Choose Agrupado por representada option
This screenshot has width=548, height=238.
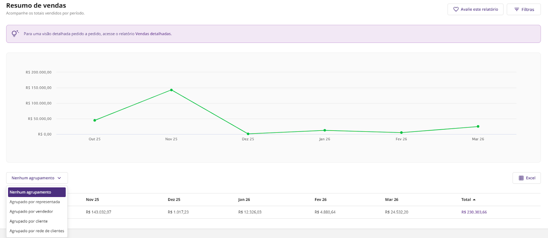coord(35,202)
